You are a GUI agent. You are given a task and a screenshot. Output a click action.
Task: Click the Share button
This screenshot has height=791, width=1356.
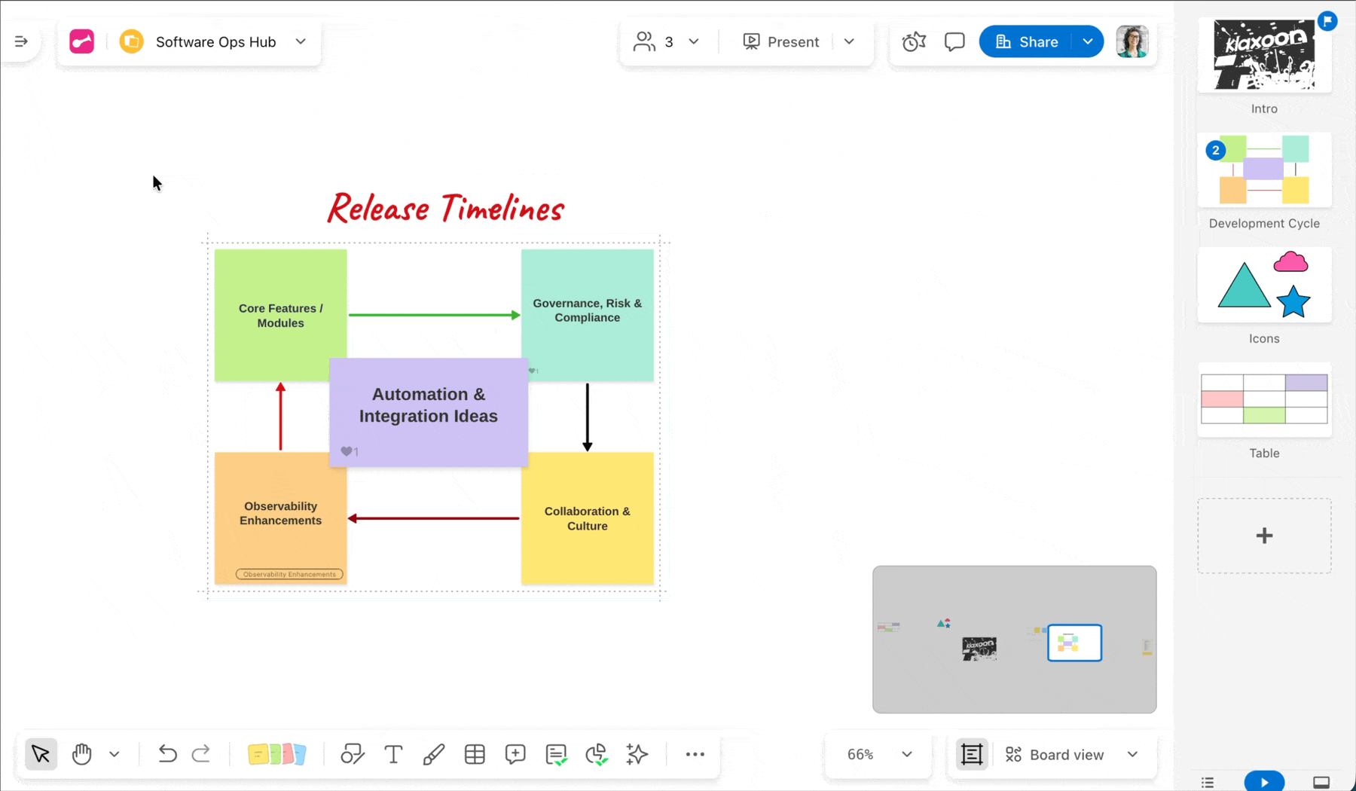tap(1027, 41)
